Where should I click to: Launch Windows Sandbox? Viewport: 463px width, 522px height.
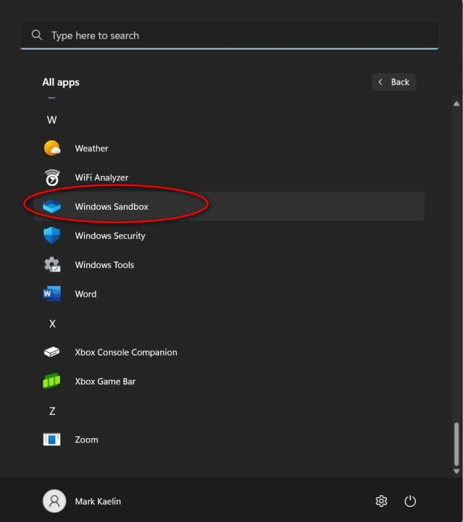[x=110, y=206]
